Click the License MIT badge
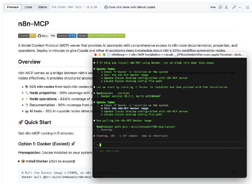The image size is (252, 184). point(27,36)
